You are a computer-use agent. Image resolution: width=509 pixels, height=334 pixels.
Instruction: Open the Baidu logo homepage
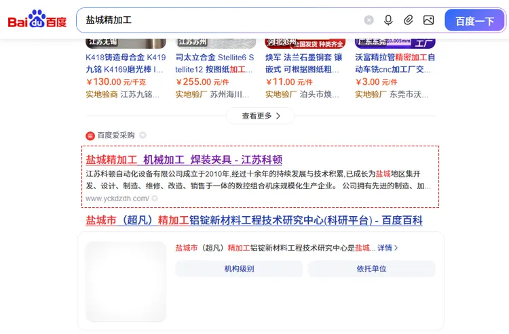(37, 20)
